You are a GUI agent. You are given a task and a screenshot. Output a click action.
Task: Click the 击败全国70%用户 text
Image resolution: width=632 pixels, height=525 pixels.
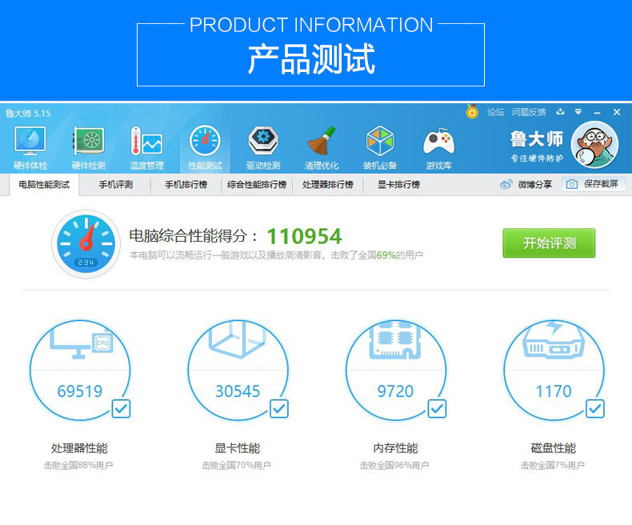pyautogui.click(x=237, y=465)
